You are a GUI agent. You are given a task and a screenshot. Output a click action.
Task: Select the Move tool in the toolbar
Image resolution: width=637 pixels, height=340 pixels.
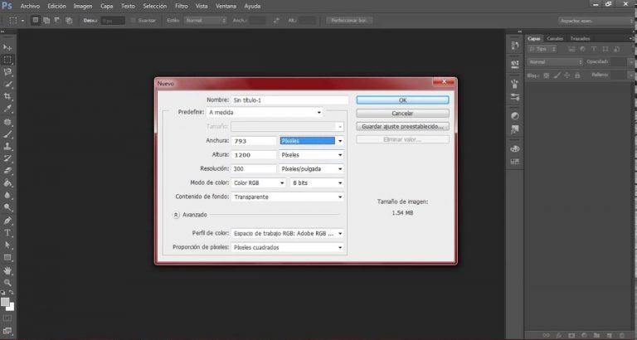(x=7, y=48)
